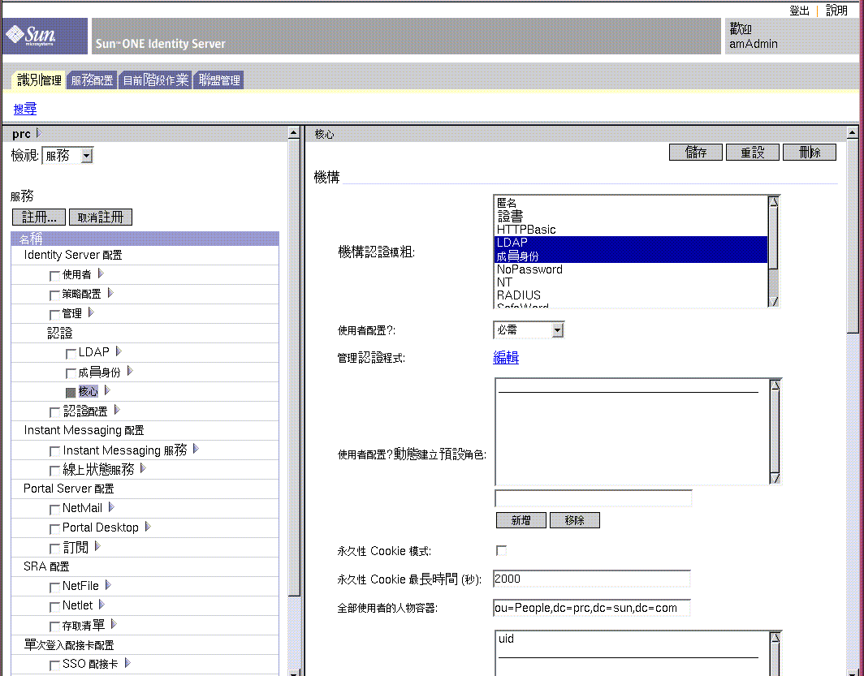Check the 認證配置 service checkbox
The image size is (864, 676).
click(54, 412)
